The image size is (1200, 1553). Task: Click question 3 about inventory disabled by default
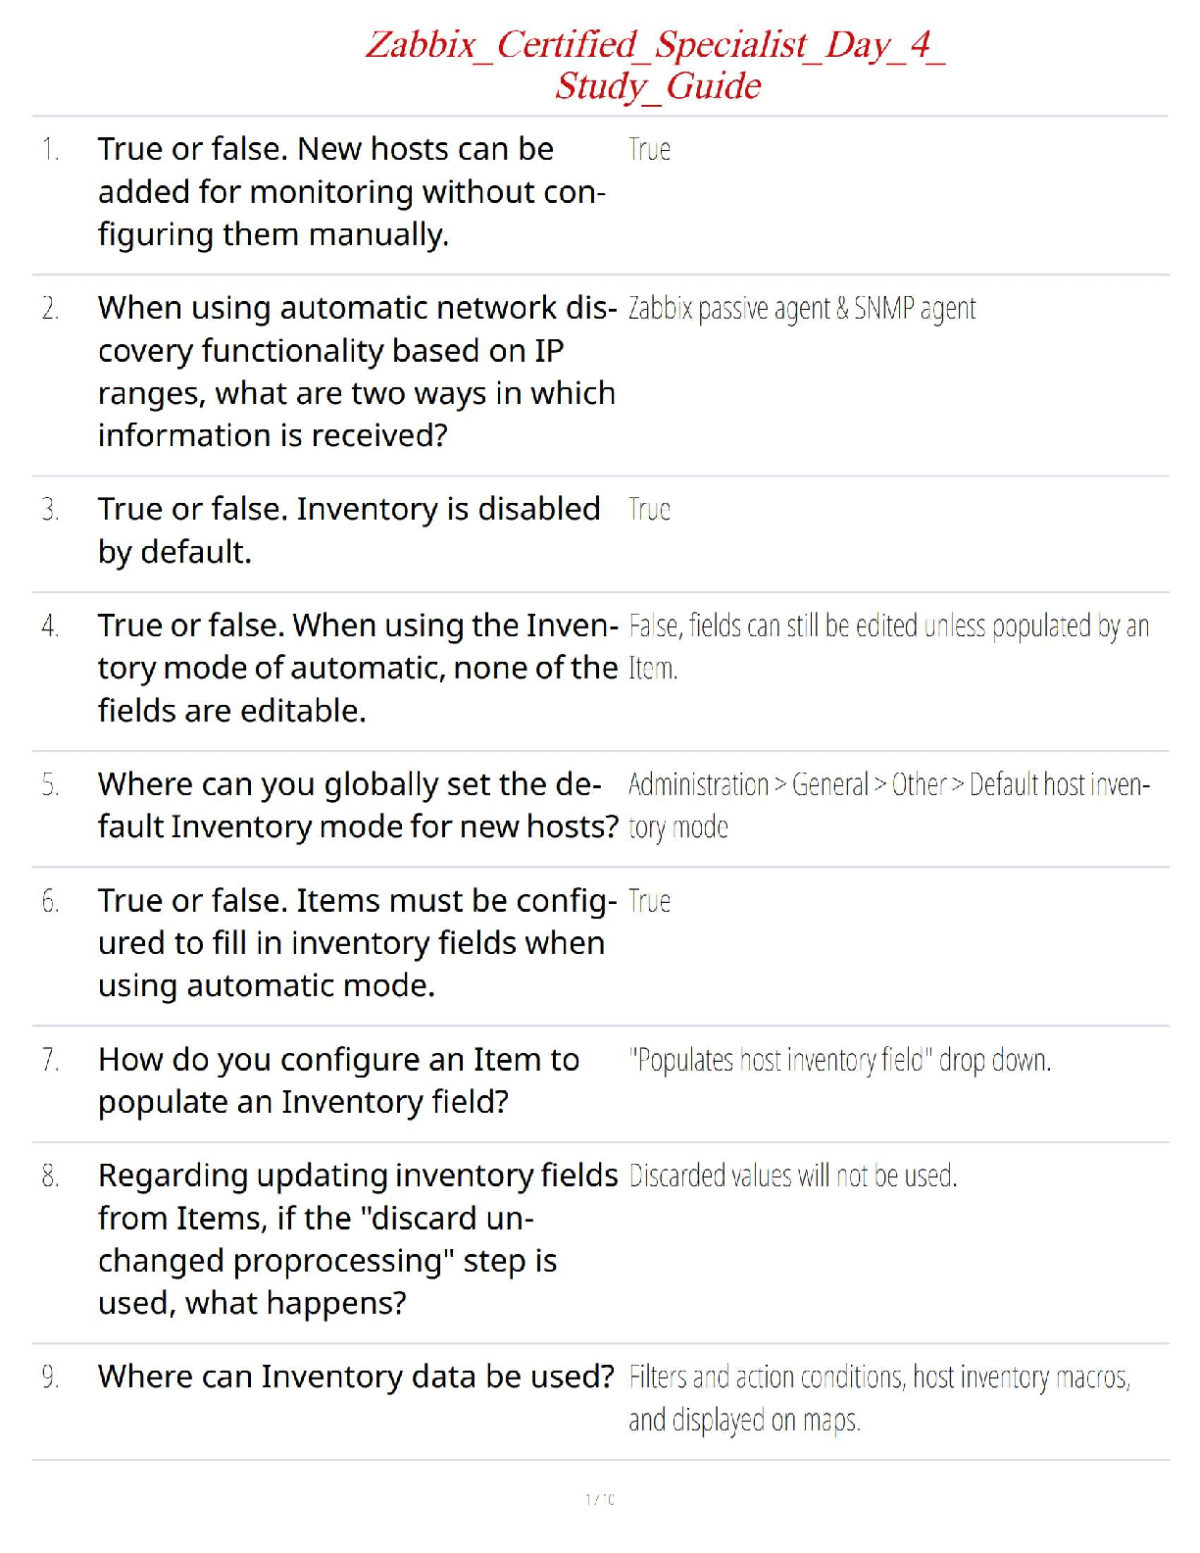pyautogui.click(x=348, y=530)
